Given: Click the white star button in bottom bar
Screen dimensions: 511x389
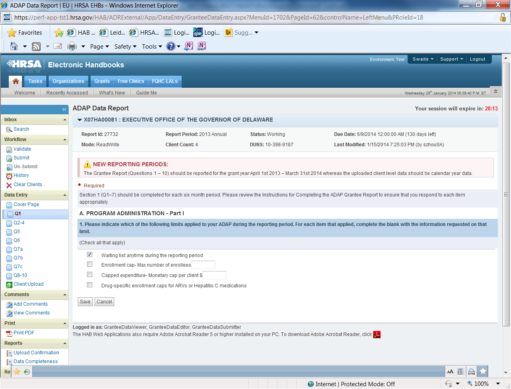Looking at the screenshot, I should 483,371.
